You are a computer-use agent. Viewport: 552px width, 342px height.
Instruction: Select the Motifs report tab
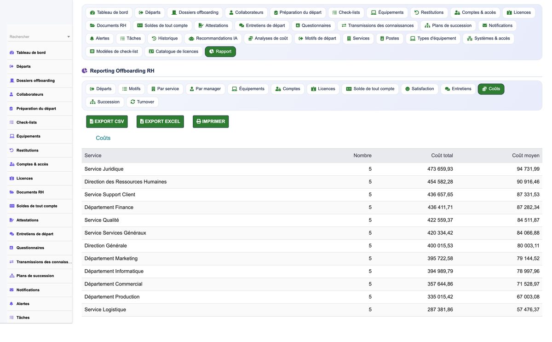pyautogui.click(x=131, y=89)
